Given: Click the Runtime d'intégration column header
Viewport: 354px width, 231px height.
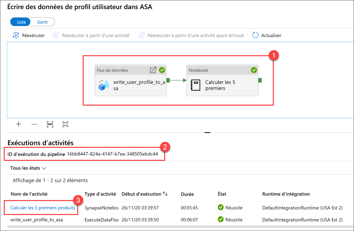Looking at the screenshot, I should [286, 194].
